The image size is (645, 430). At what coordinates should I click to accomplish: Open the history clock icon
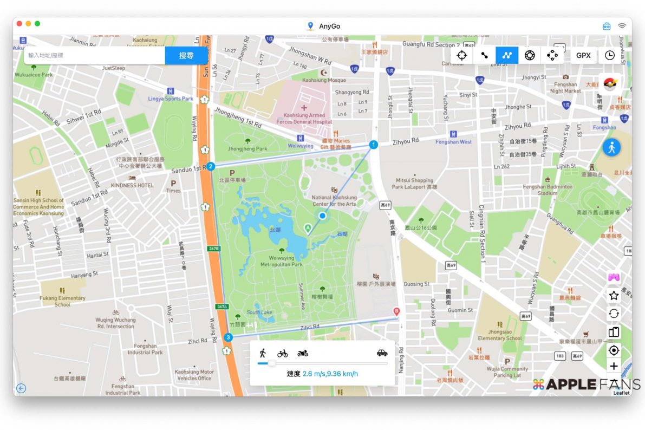(x=610, y=55)
